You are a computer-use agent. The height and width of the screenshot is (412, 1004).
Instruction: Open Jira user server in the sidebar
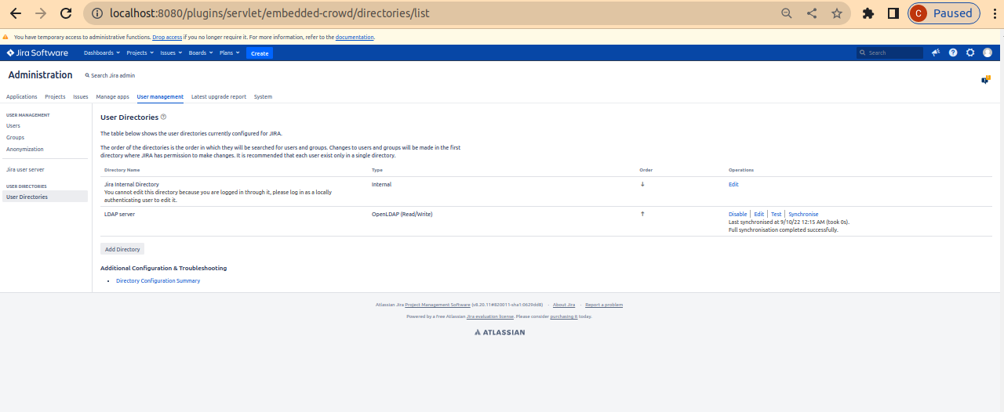(25, 169)
